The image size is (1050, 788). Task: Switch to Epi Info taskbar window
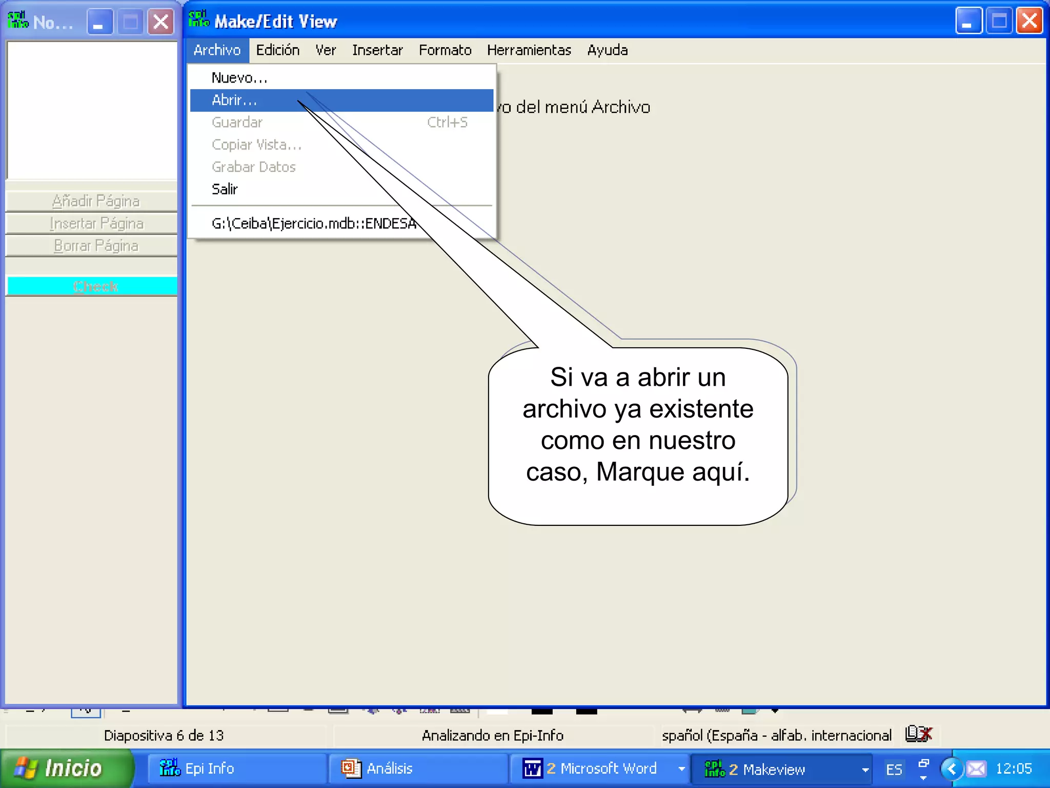point(237,769)
